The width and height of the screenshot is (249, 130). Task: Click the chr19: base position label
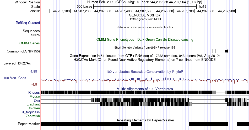(x=35, y=11)
